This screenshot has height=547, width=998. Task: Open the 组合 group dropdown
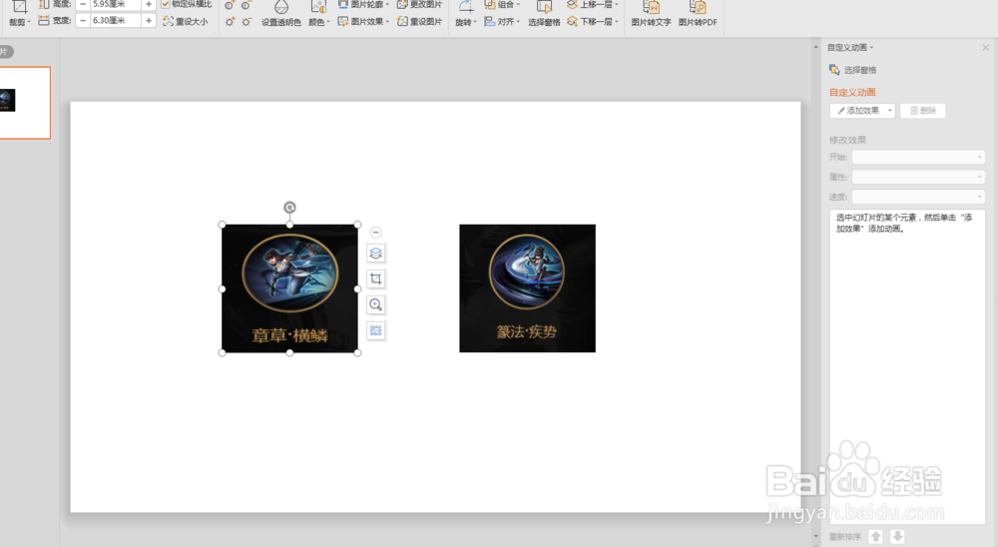pos(502,4)
